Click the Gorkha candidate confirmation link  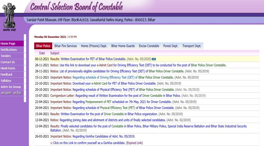(89, 143)
